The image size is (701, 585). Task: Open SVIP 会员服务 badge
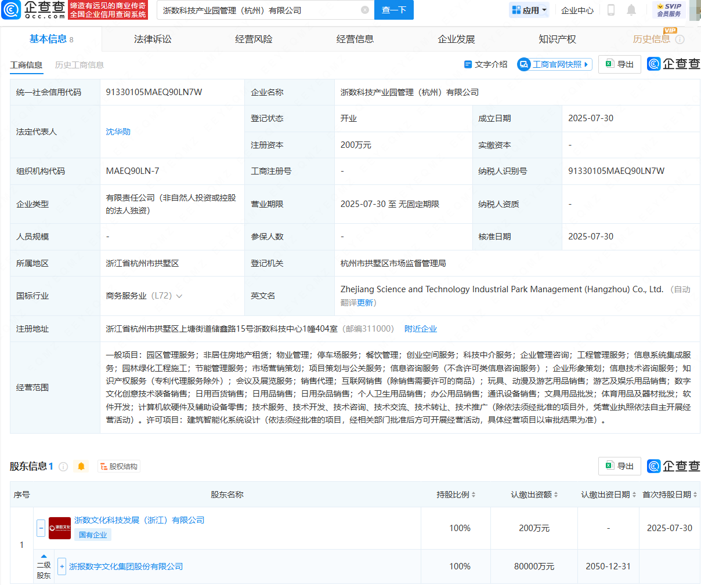click(669, 10)
